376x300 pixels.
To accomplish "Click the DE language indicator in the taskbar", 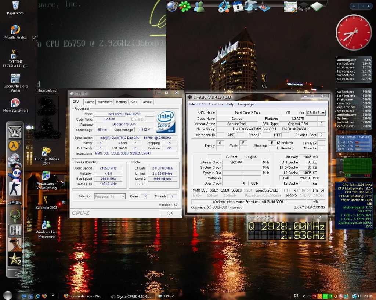I will [296, 296].
